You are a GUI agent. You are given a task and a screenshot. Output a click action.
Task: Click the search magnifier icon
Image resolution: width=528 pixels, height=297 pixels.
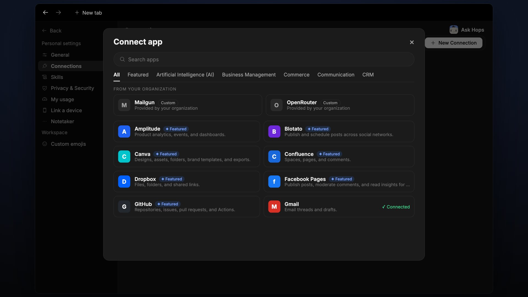[122, 59]
